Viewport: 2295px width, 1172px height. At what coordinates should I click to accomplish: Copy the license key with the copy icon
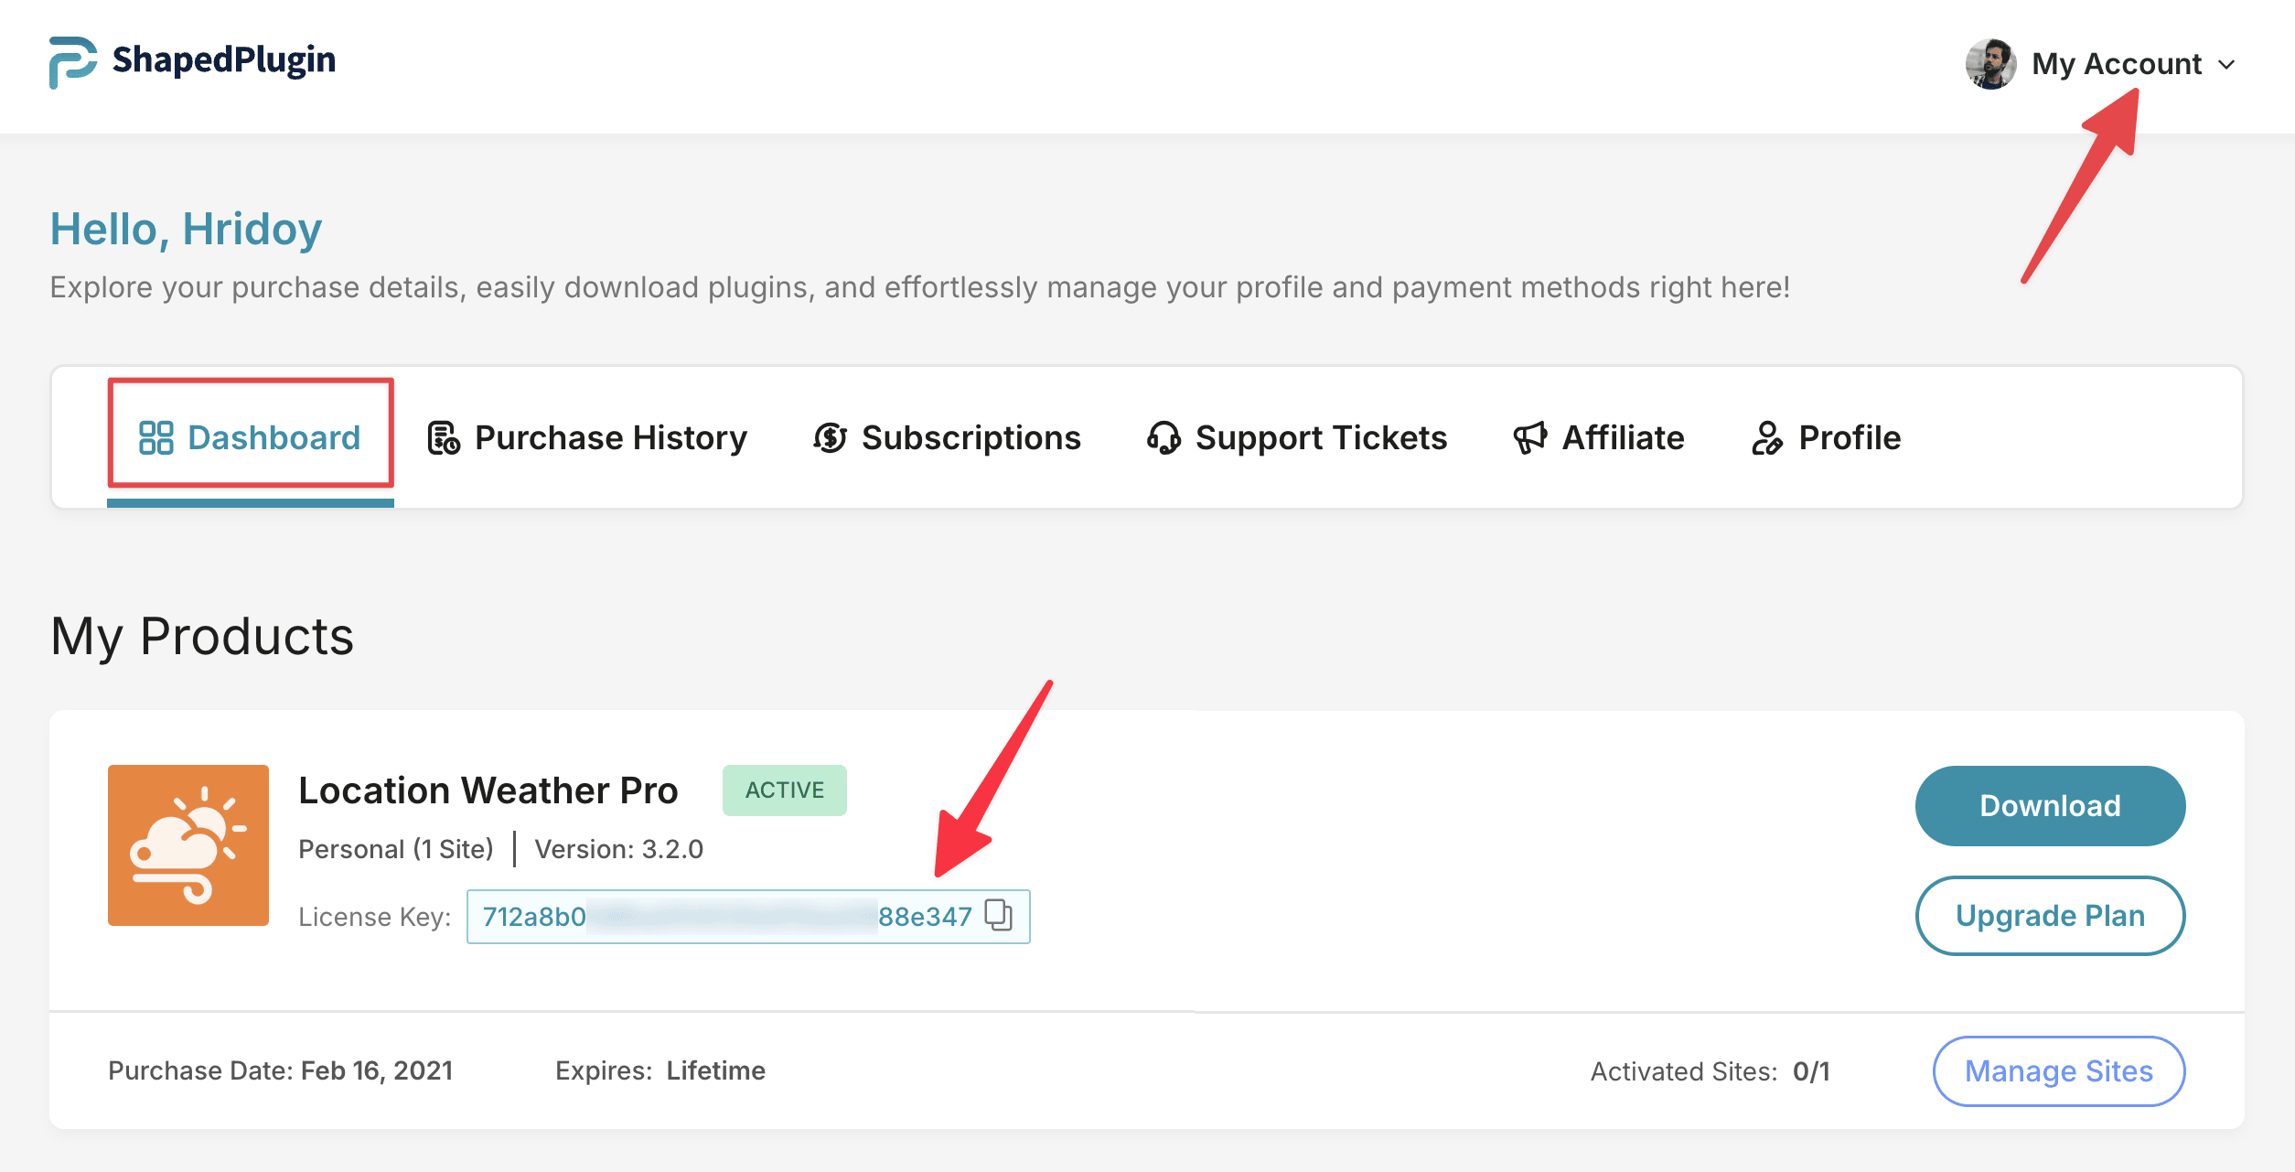coord(998,915)
